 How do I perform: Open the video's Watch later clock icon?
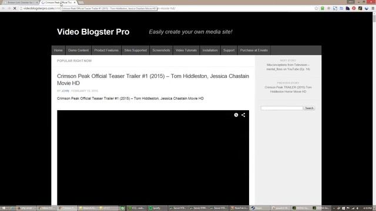(236, 115)
